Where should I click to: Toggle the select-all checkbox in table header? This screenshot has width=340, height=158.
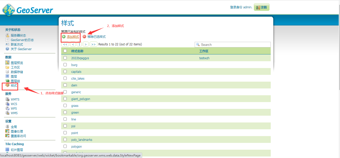coord(65,51)
